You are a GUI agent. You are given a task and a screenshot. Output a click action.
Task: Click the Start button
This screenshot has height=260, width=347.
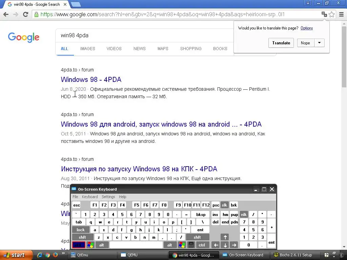(x=16, y=255)
